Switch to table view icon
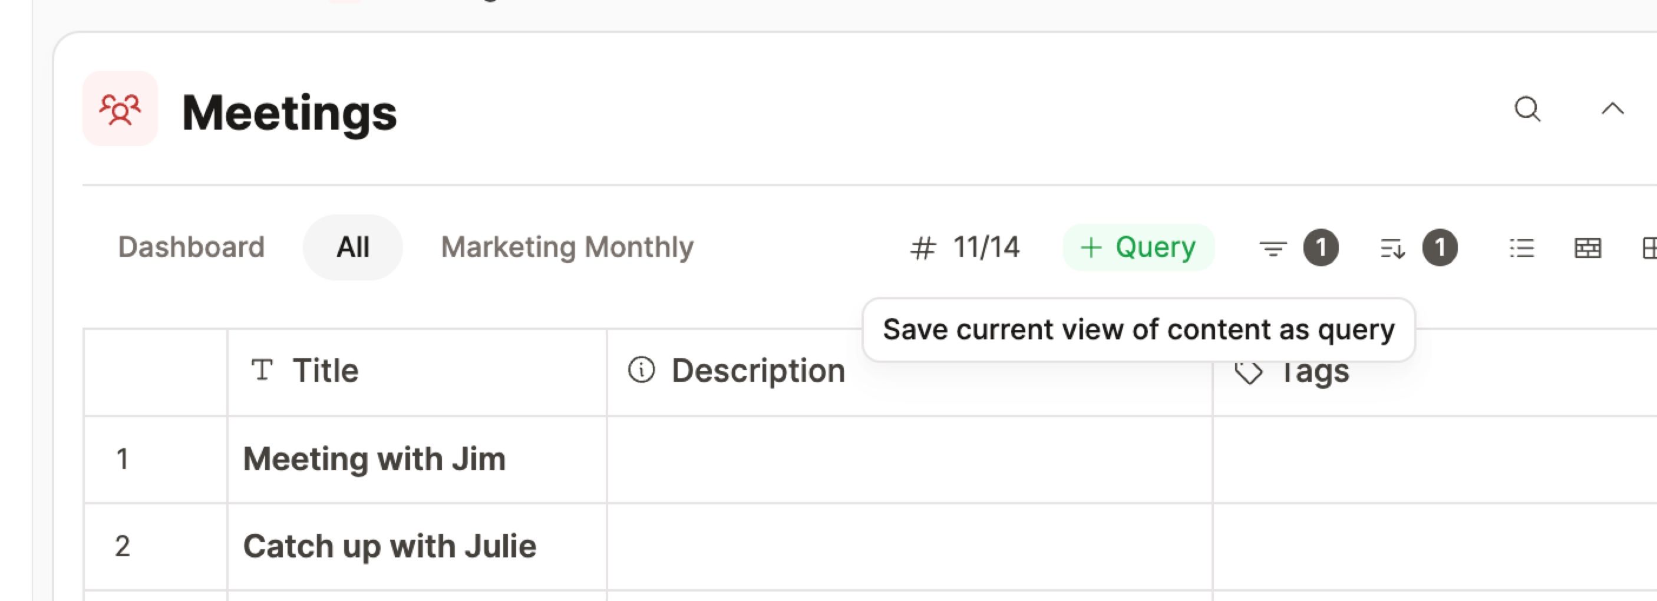 [x=1587, y=249]
